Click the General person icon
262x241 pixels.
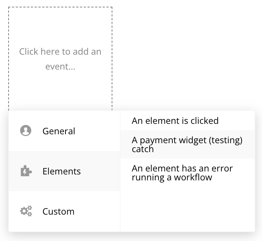coord(26,131)
